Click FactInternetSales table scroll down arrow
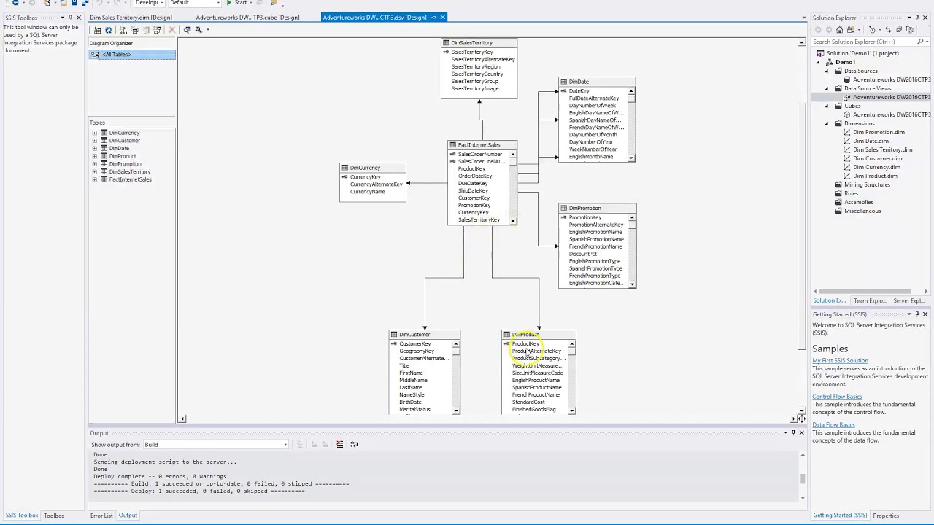Screen dimensions: 934x525 513,220
